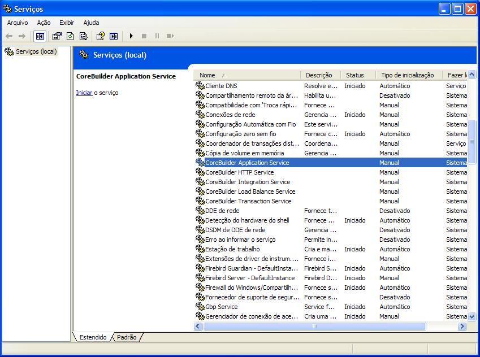Switch to the Padrão tab
Screen dimensions: 480x357
pyautogui.click(x=126, y=337)
